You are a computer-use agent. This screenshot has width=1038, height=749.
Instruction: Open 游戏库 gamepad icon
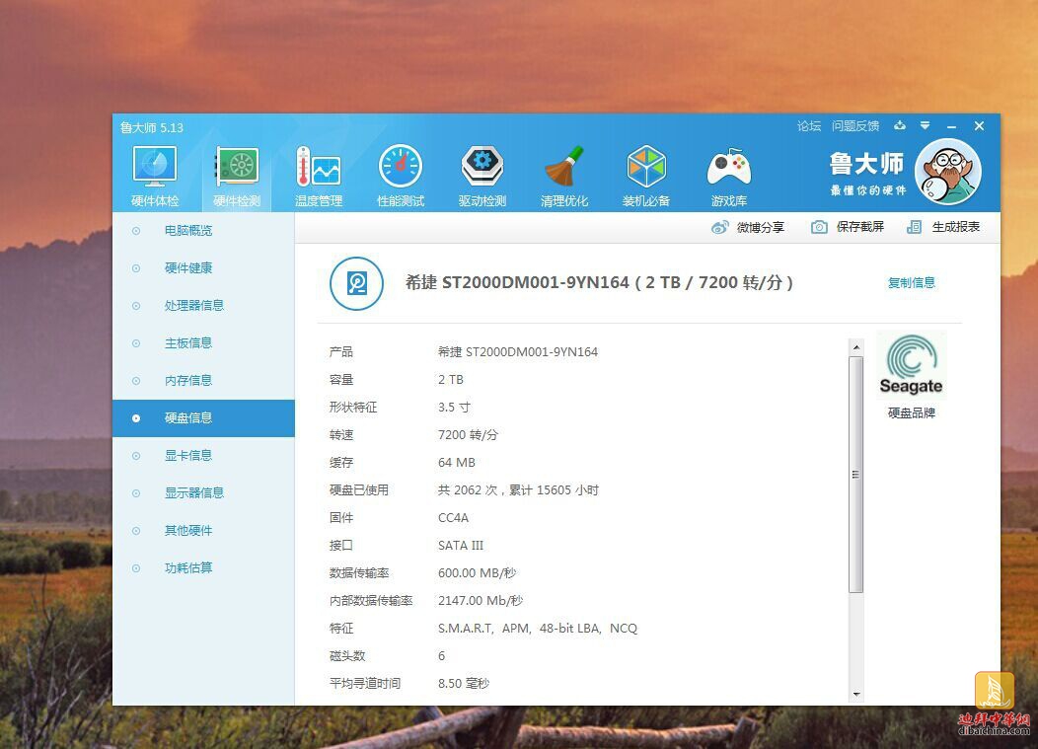729,166
